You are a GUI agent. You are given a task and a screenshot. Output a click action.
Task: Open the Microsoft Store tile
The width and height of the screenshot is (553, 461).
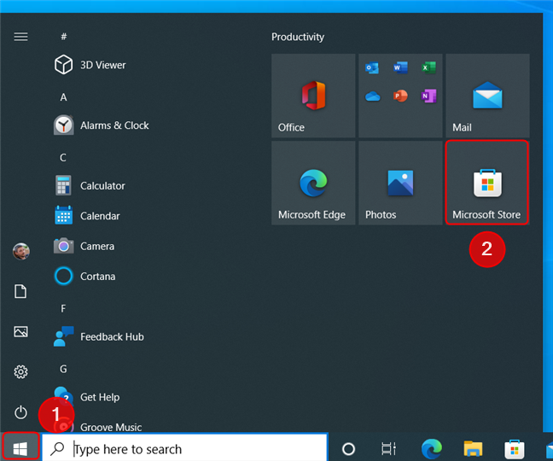(x=487, y=183)
